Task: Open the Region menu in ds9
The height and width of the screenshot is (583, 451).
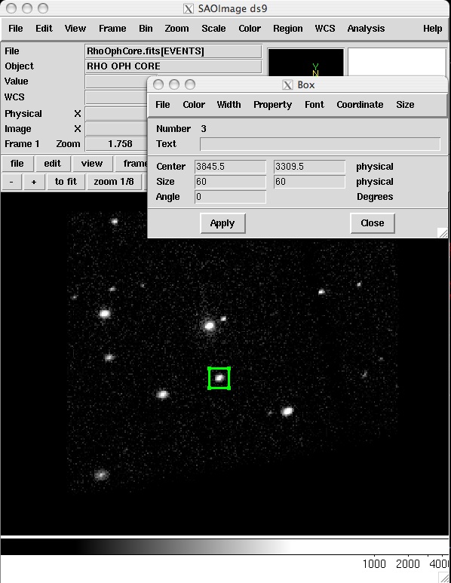Action: pyautogui.click(x=288, y=29)
